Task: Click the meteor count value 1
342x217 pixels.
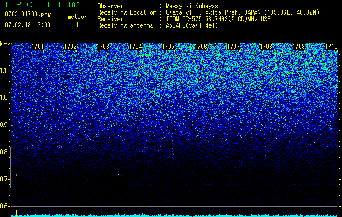Action: 77,25
